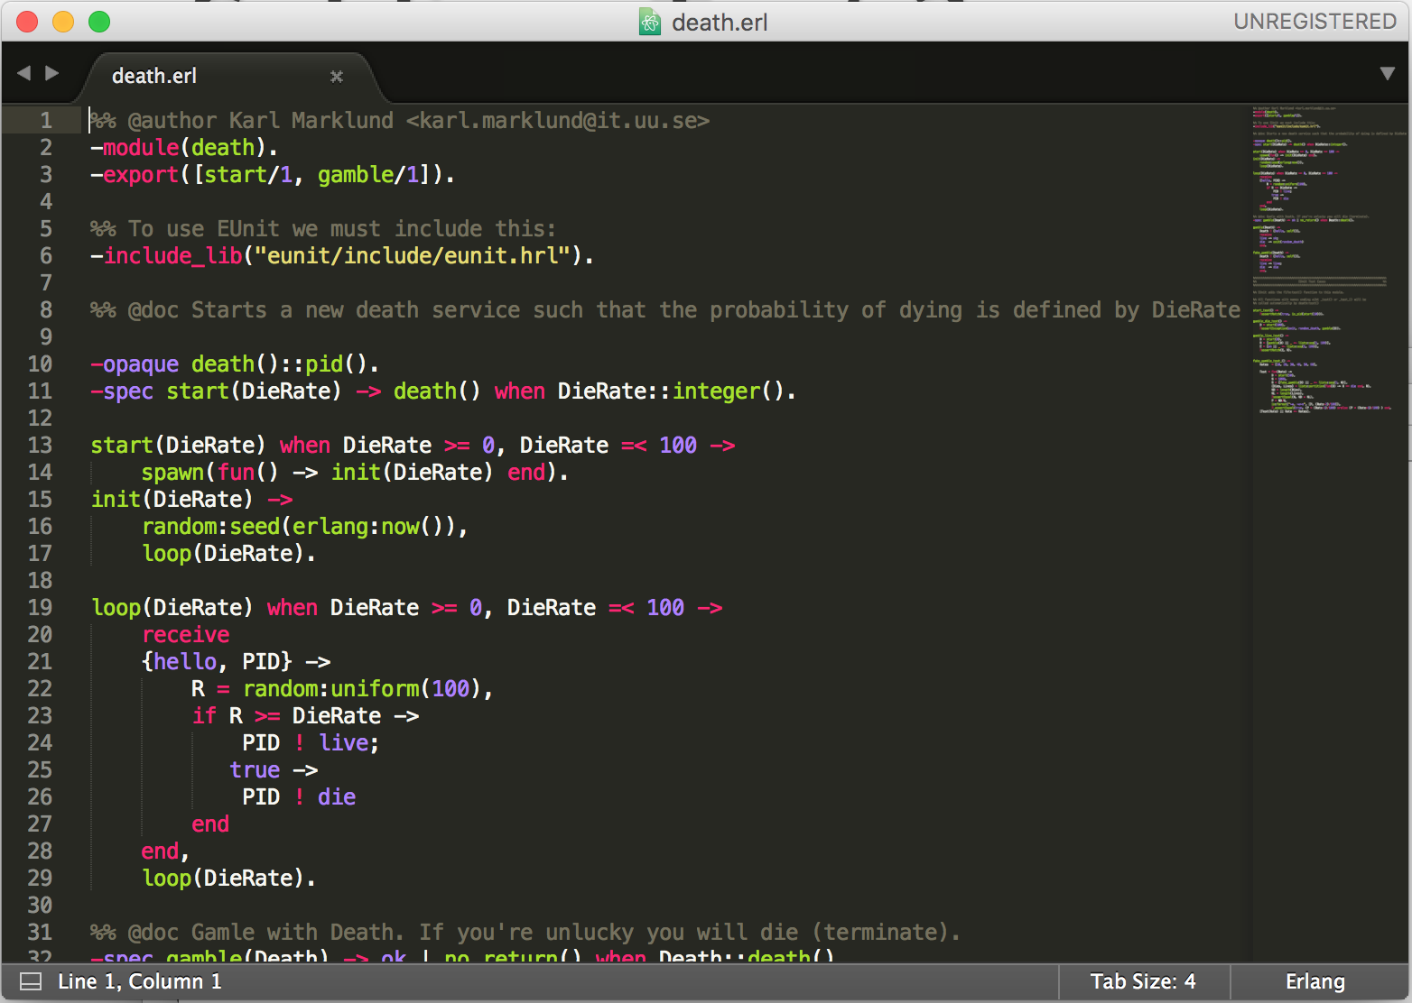The width and height of the screenshot is (1412, 1003).
Task: Click 'true ->' on line 25
Action: point(274,770)
